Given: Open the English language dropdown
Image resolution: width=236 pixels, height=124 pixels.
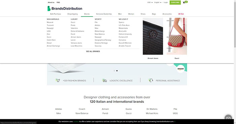Looking at the screenshot, I should pos(157,2).
